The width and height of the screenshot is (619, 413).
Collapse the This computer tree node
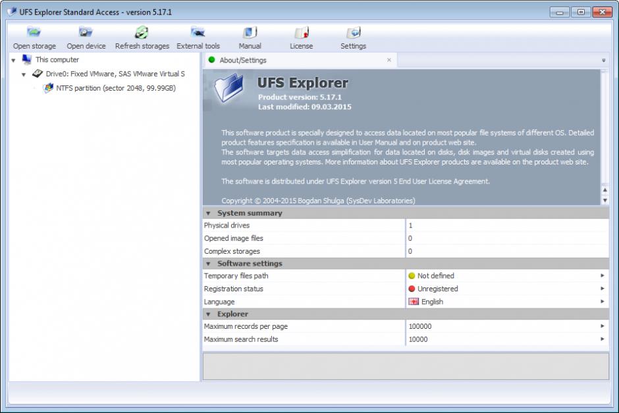[x=13, y=61]
